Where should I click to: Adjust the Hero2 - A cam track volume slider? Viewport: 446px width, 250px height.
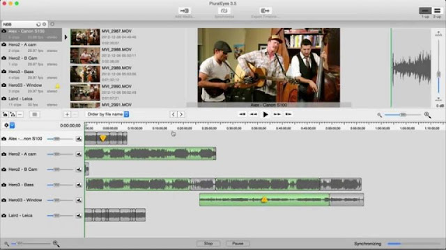click(x=60, y=154)
